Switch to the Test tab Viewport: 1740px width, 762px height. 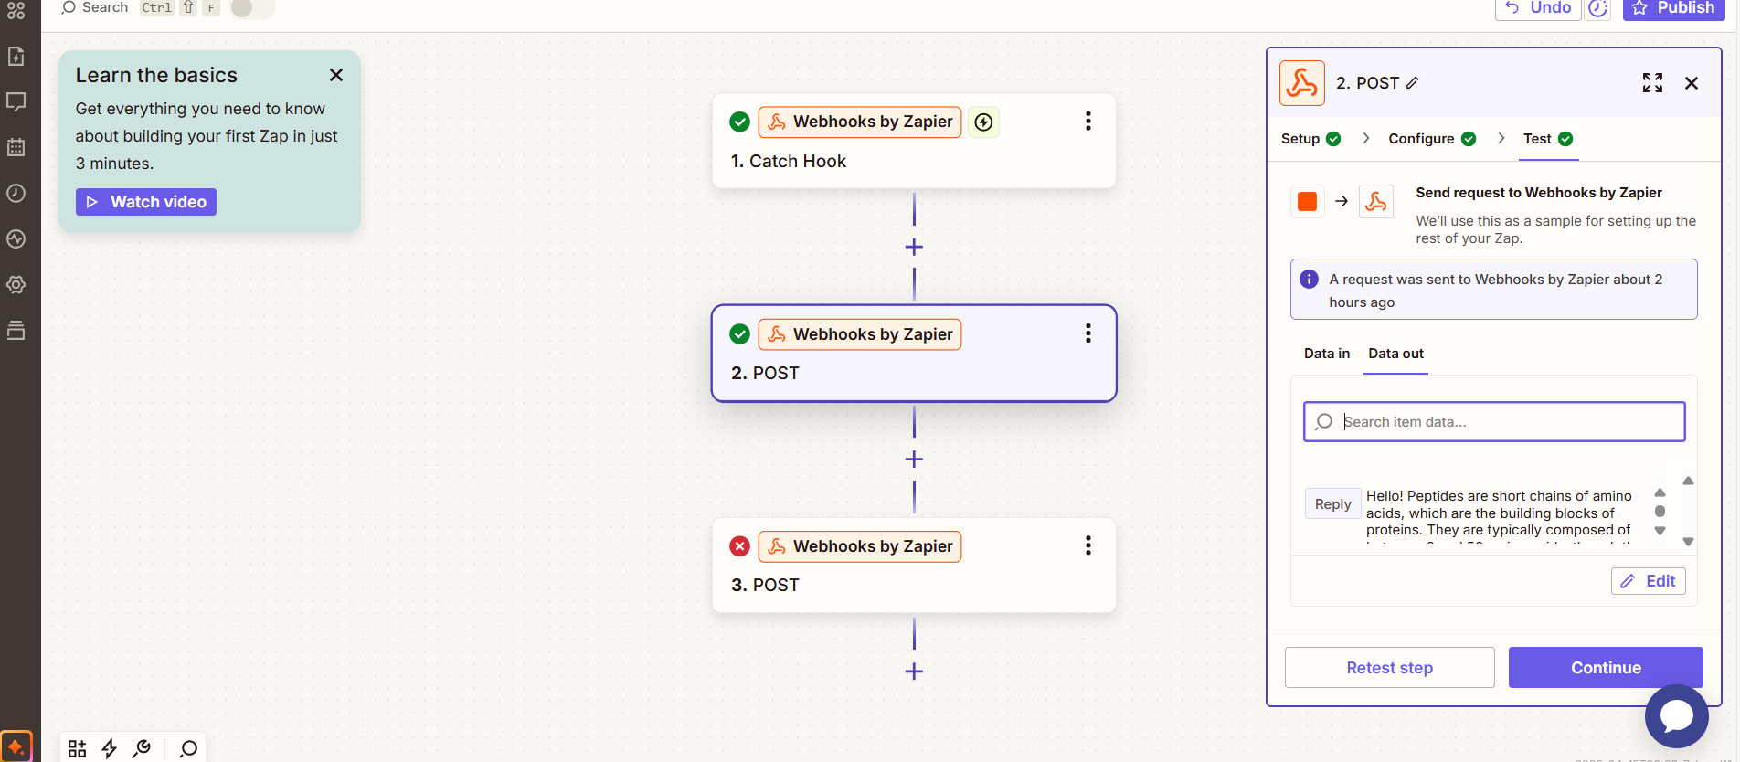click(x=1548, y=139)
